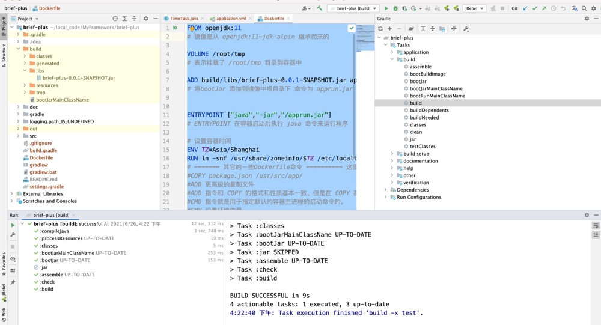The height and width of the screenshot is (325, 601).
Task: Click the hammer Build Project icon
Action: (320, 8)
